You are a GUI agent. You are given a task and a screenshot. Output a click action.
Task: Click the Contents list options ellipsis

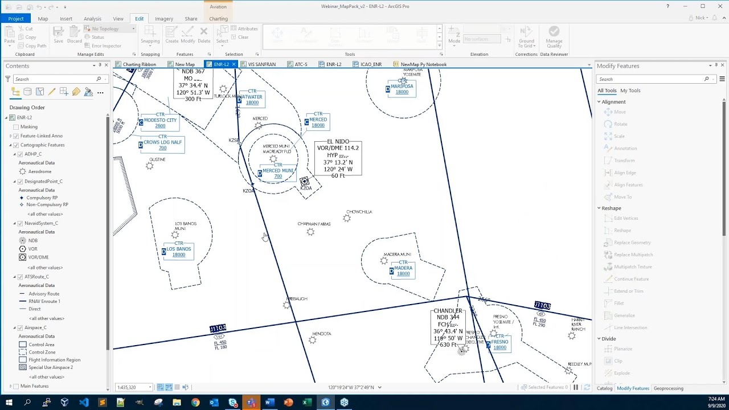(100, 92)
